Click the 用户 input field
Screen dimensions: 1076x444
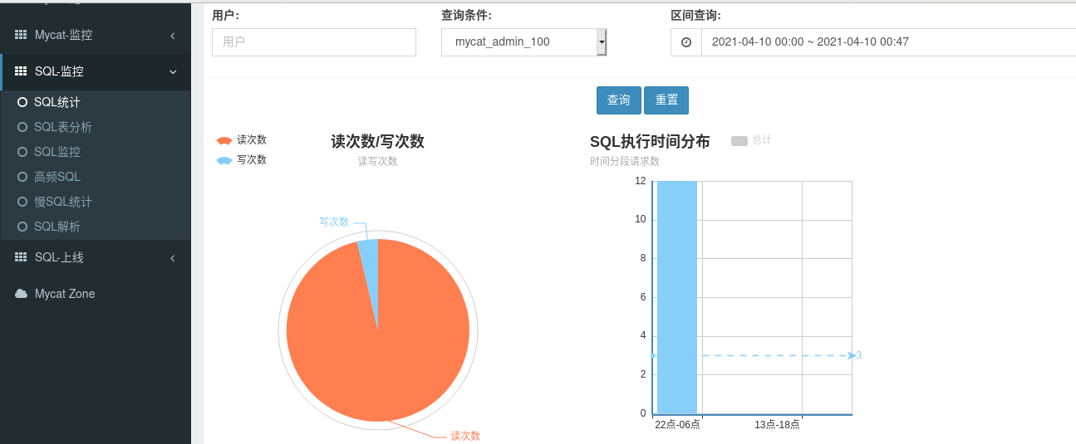pyautogui.click(x=314, y=41)
